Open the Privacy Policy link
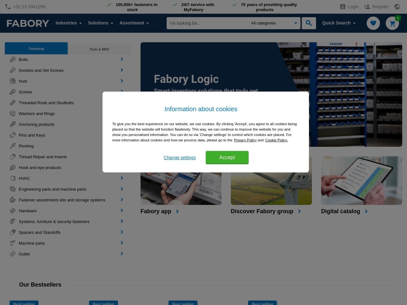This screenshot has width=407, height=305. 245,140
